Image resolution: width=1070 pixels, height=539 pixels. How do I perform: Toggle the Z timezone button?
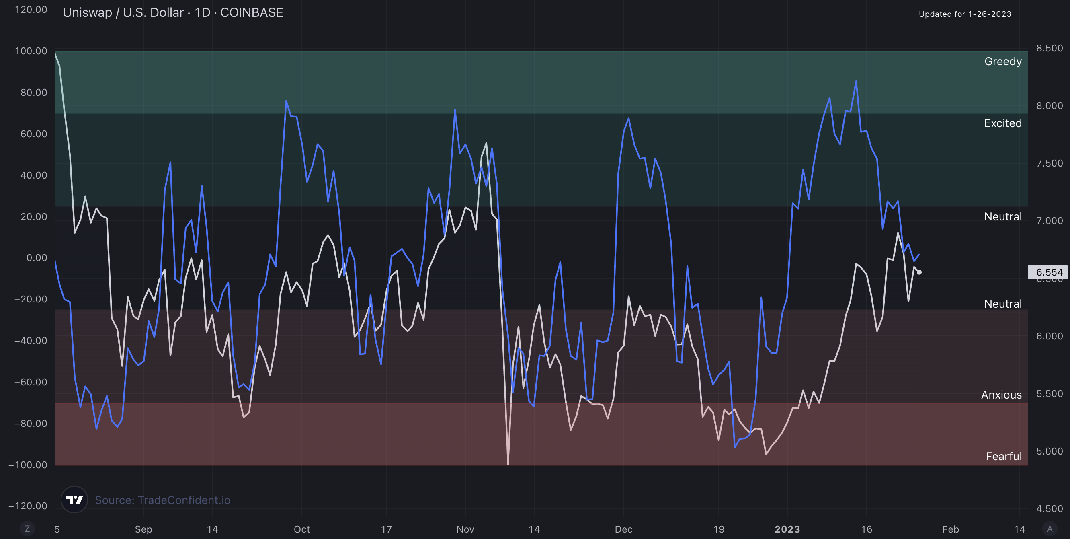[27, 529]
